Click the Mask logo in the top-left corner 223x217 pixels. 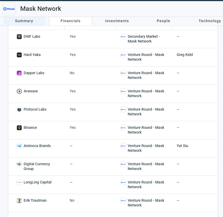pos(9,9)
